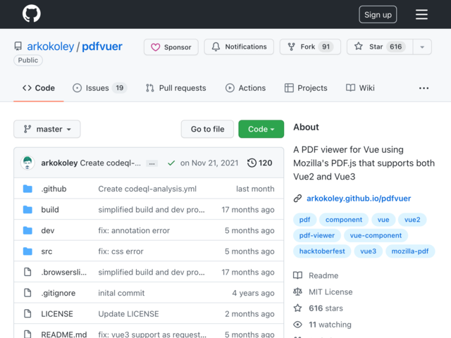This screenshot has width=451, height=338.
Task: Click the LICENSE file icon
Action: [x=27, y=313]
